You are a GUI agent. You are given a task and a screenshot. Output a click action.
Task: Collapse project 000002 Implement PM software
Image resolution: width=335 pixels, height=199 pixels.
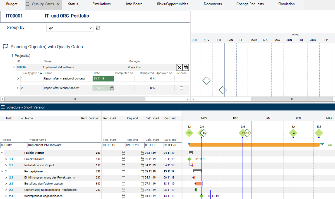pos(14,67)
